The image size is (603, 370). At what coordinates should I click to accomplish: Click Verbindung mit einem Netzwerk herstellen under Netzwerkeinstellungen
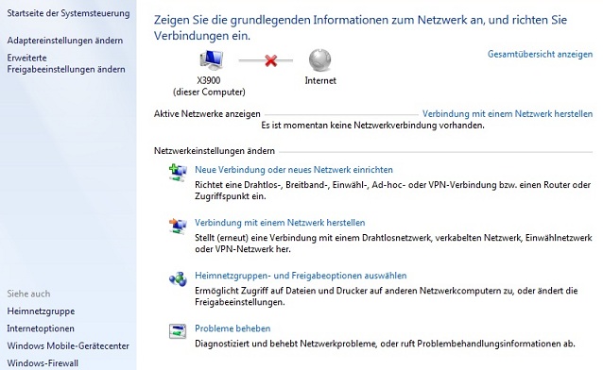tap(280, 223)
